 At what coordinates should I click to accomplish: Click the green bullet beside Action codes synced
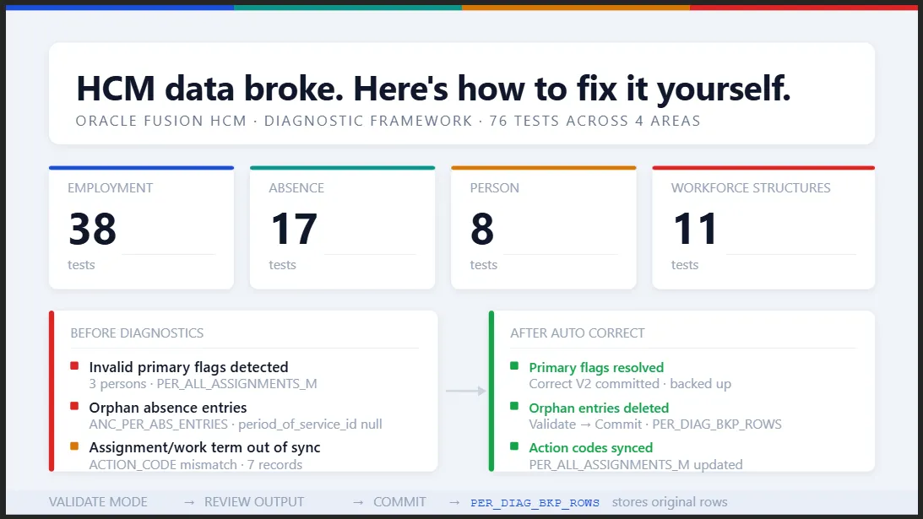coord(514,446)
